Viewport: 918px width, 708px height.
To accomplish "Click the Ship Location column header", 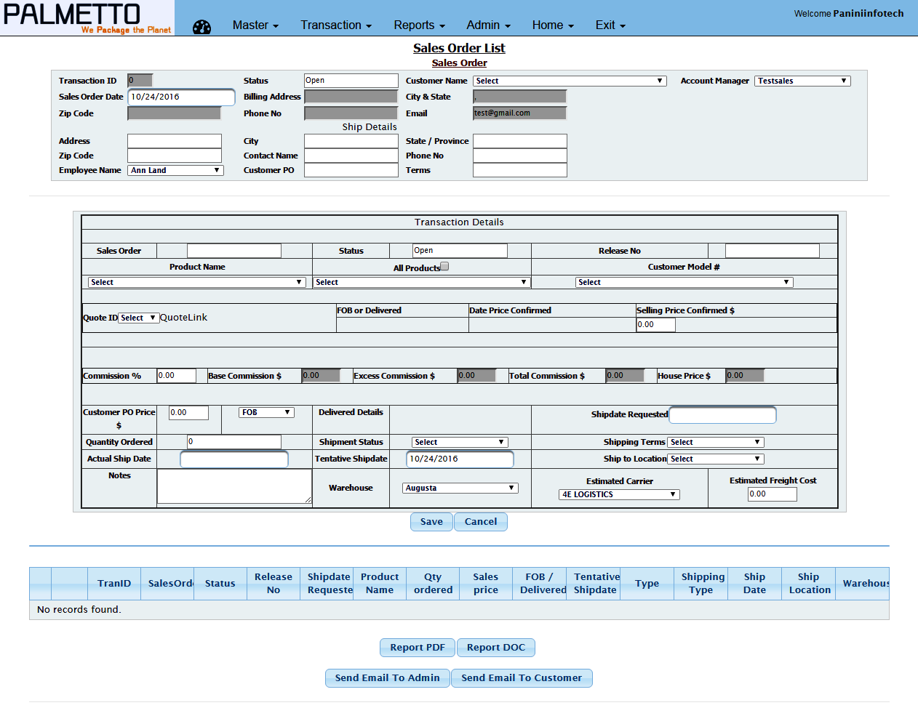I will [x=809, y=584].
